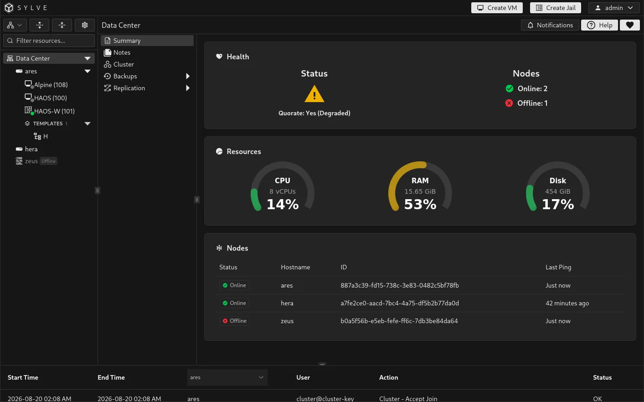Open the tree view mode dropdown
This screenshot has height=402, width=644.
click(15, 25)
